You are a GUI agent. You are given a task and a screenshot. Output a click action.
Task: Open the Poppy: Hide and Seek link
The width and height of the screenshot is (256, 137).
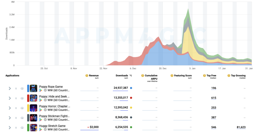[54, 96]
